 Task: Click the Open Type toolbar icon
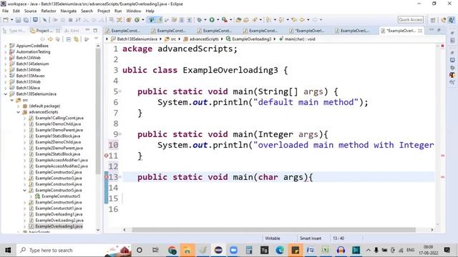point(238,20)
